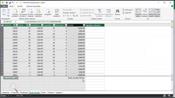Apply thousands separator comma format
This screenshot has height=98, width=175.
pos(71,16)
